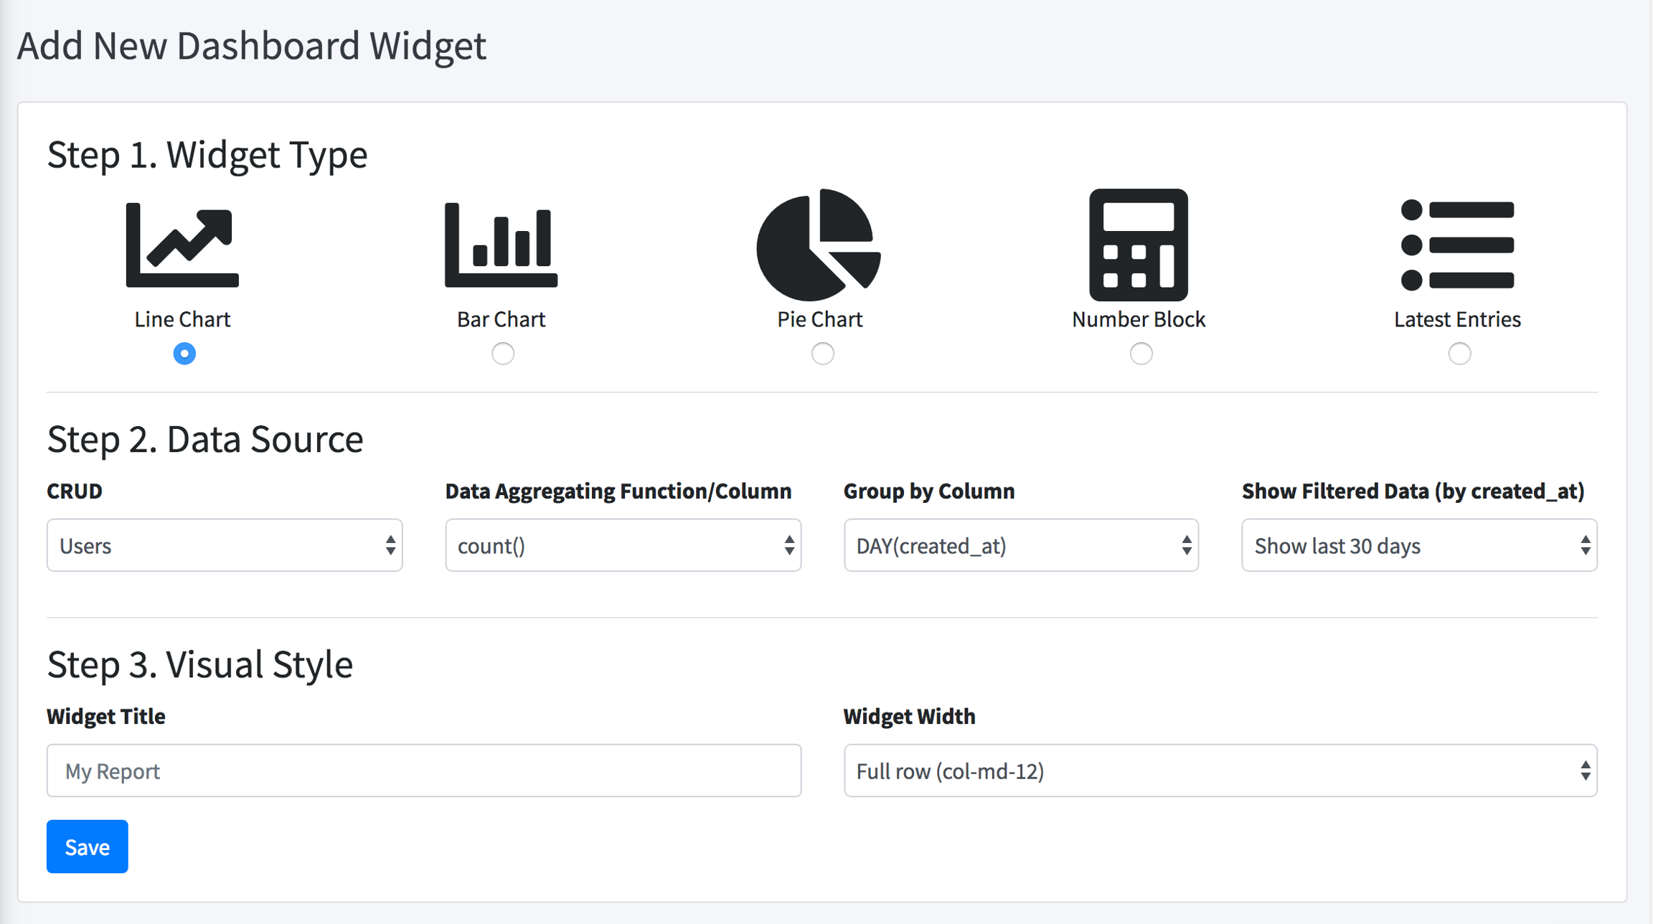Open the Group by Column dropdown
Image resolution: width=1653 pixels, height=924 pixels.
tap(1021, 546)
